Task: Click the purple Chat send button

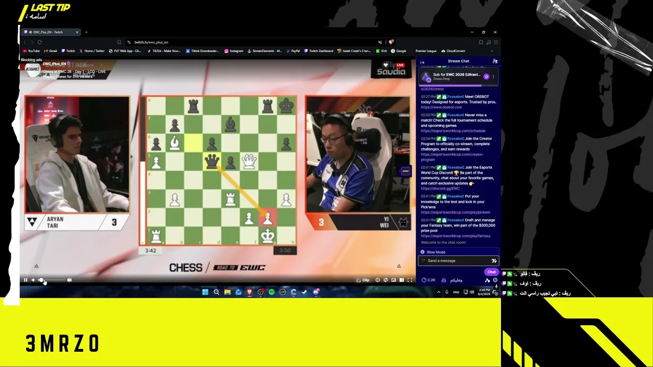Action: [491, 272]
